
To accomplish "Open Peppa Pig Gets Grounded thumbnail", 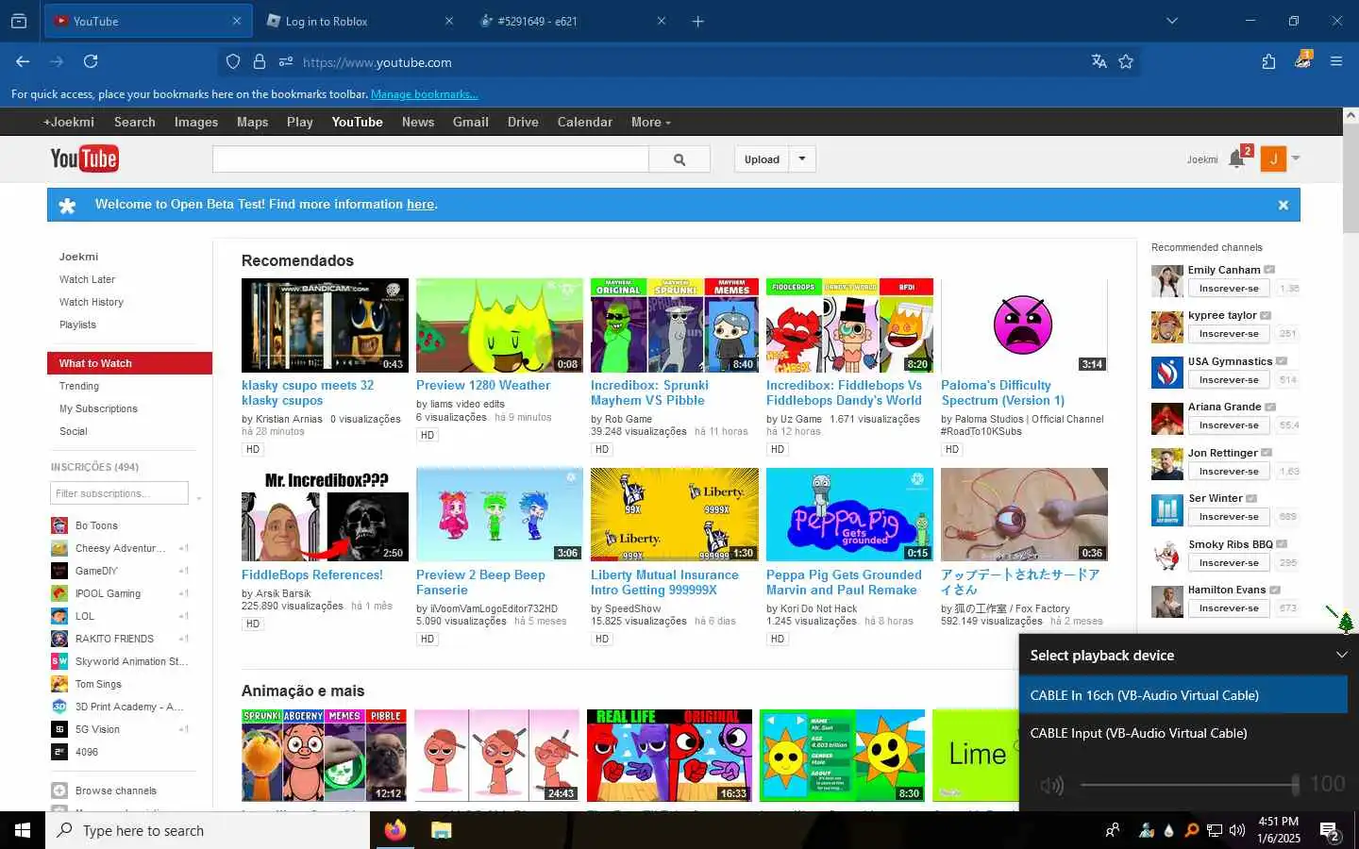I will pos(849,514).
